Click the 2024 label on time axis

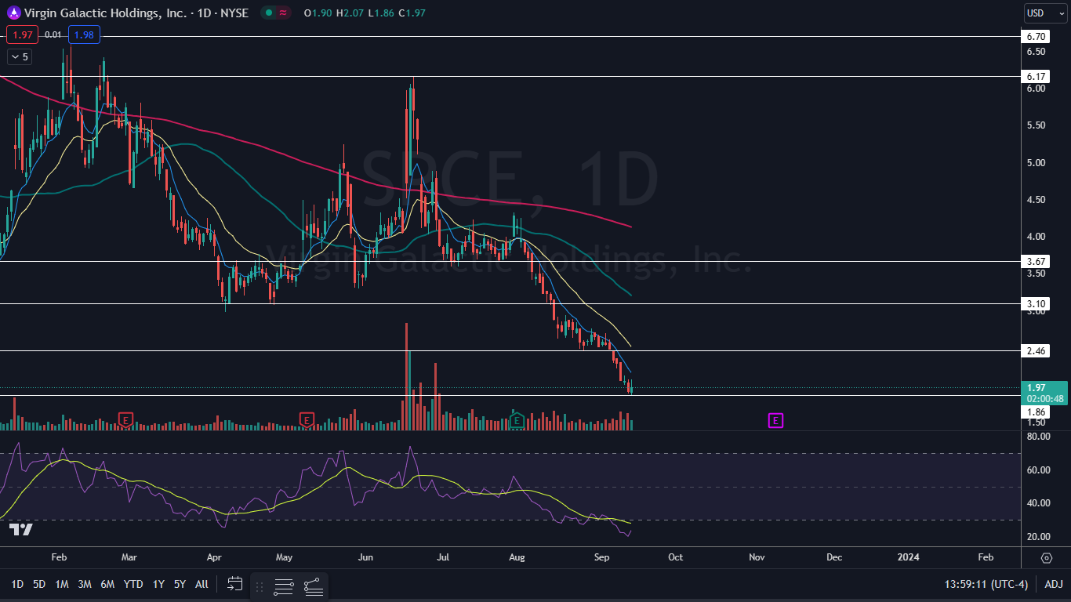pyautogui.click(x=909, y=557)
